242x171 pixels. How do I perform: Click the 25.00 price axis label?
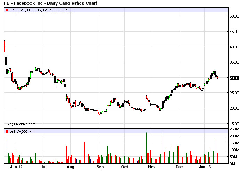pyautogui.click(x=234, y=93)
